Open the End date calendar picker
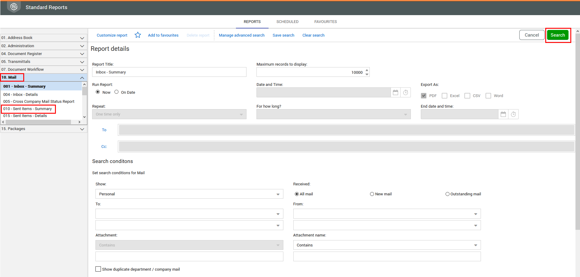Screen dimensions: 580x277 tap(503, 114)
